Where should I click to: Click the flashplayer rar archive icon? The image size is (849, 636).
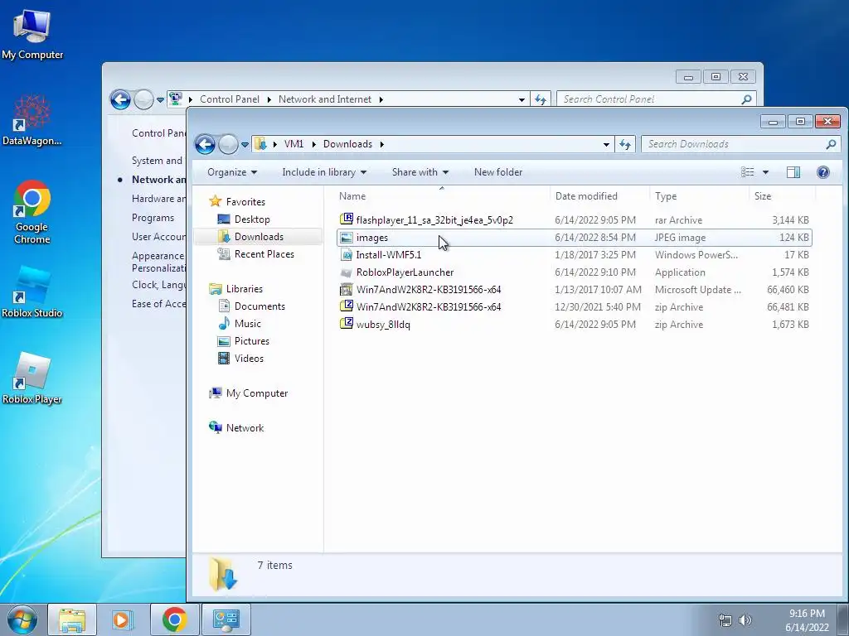pyautogui.click(x=347, y=219)
